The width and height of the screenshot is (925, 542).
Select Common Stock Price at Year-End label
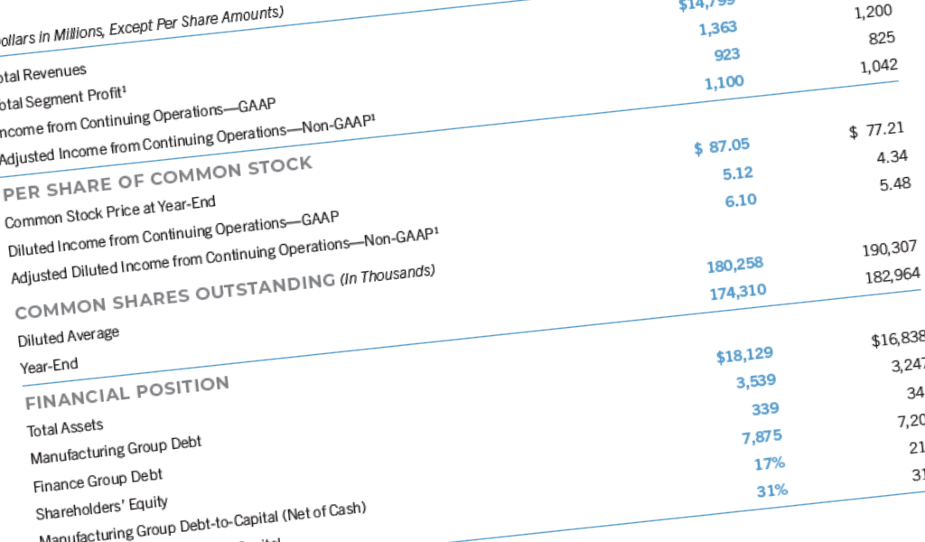click(111, 212)
